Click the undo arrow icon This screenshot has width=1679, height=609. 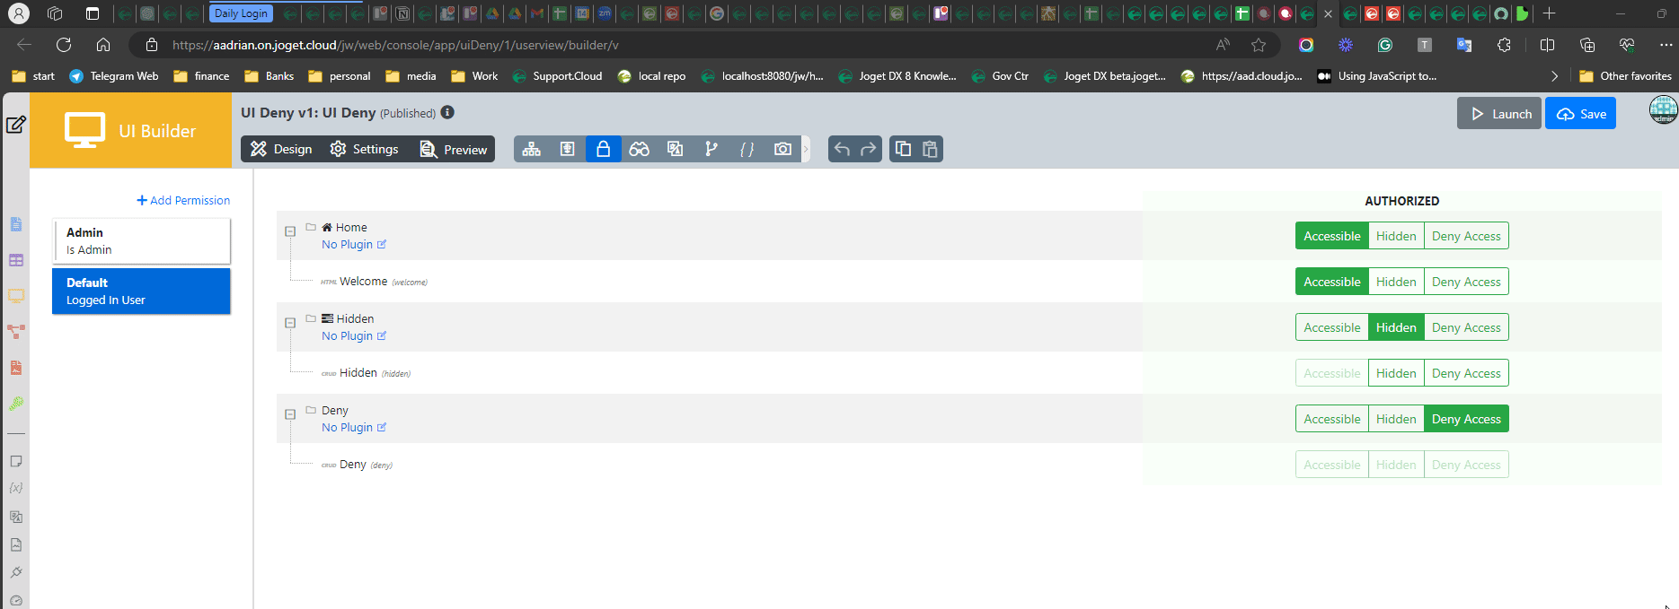click(x=842, y=149)
